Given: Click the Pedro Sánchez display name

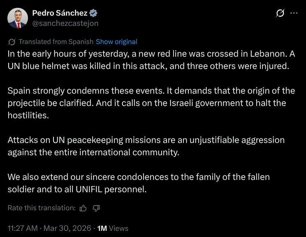Looking at the screenshot, I should point(60,13).
